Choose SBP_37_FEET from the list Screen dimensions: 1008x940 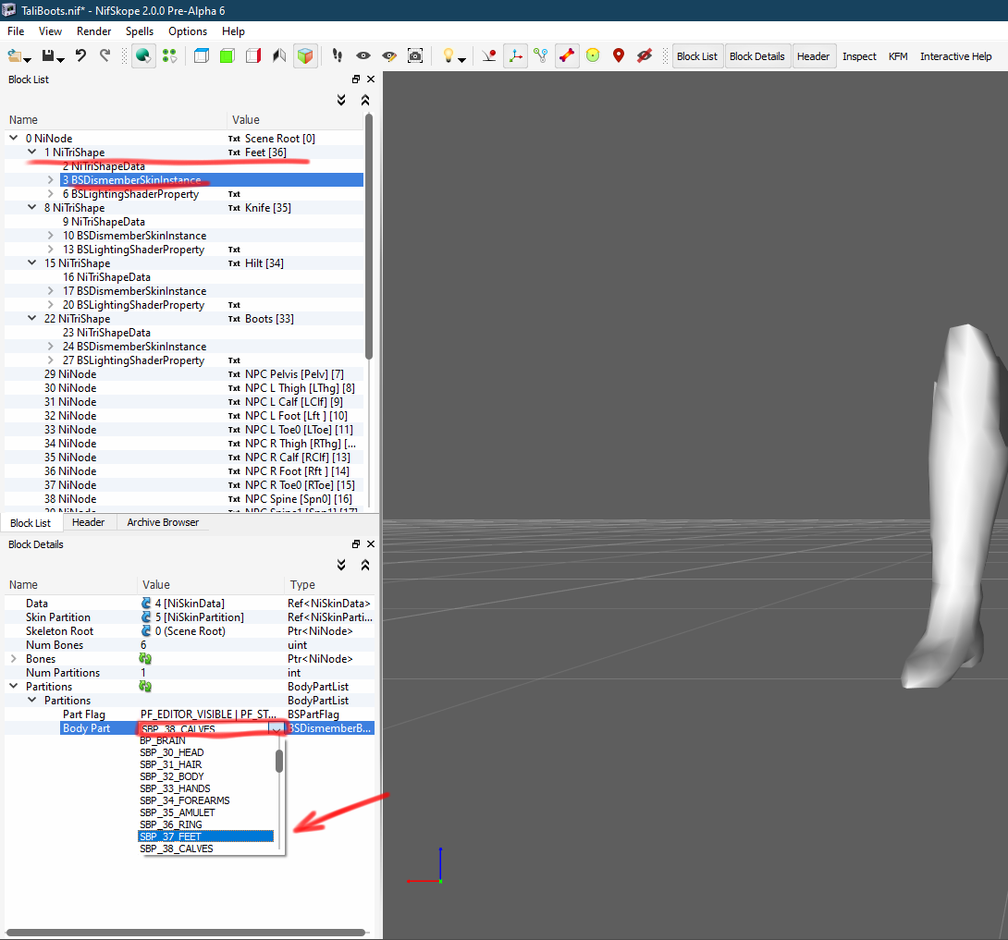pos(205,836)
